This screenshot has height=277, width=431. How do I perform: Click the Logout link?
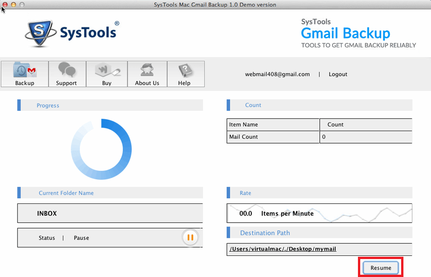pyautogui.click(x=338, y=75)
